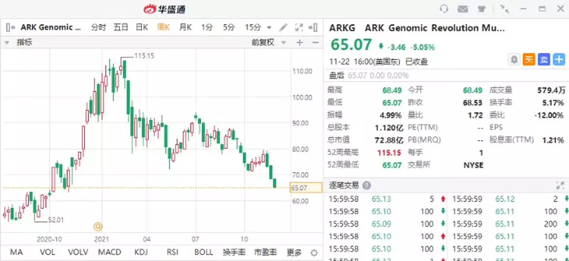Screen dimensions: 569x261
Task: Collapse the left panel bracket arrow icon
Action: pos(10,27)
